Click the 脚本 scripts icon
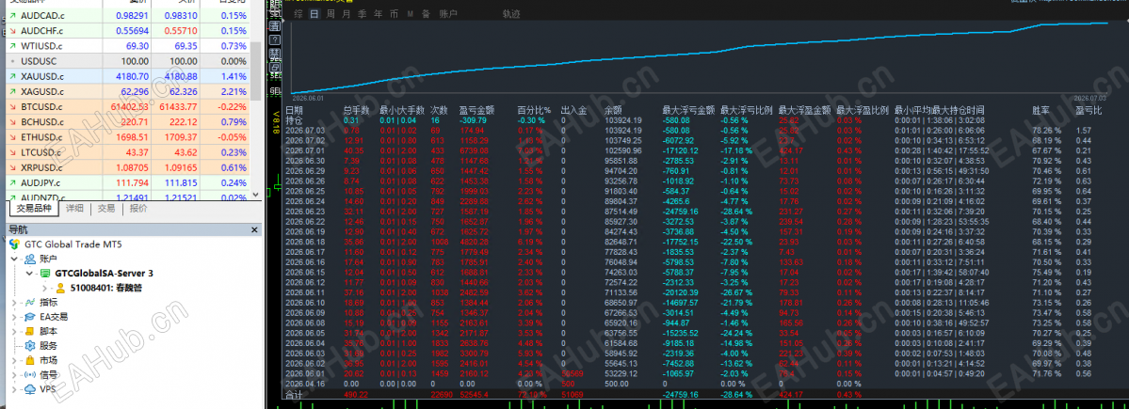This screenshot has width=1129, height=409. [x=30, y=331]
